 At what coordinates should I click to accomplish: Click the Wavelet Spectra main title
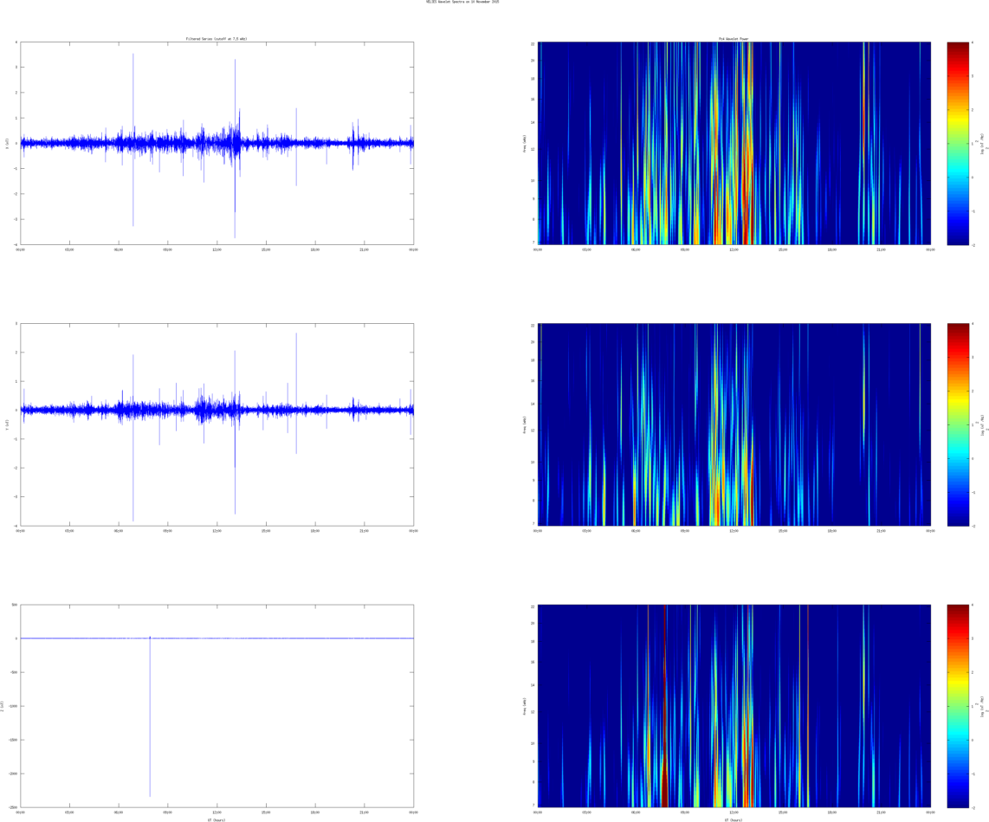463,2
